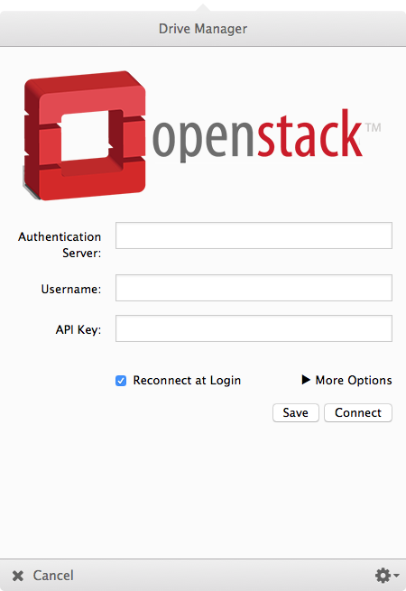Click the openstack wordmark text logo
This screenshot has height=591, width=406.
coord(257,135)
